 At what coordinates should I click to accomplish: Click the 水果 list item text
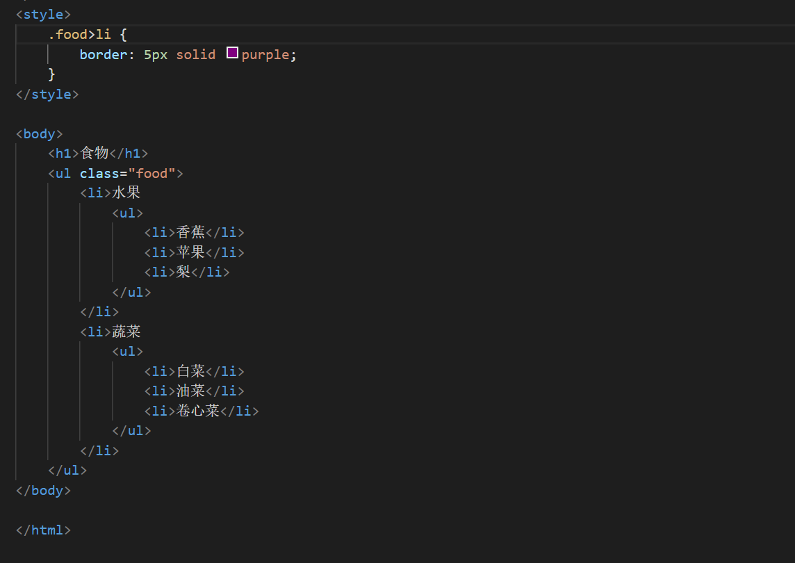pos(126,192)
